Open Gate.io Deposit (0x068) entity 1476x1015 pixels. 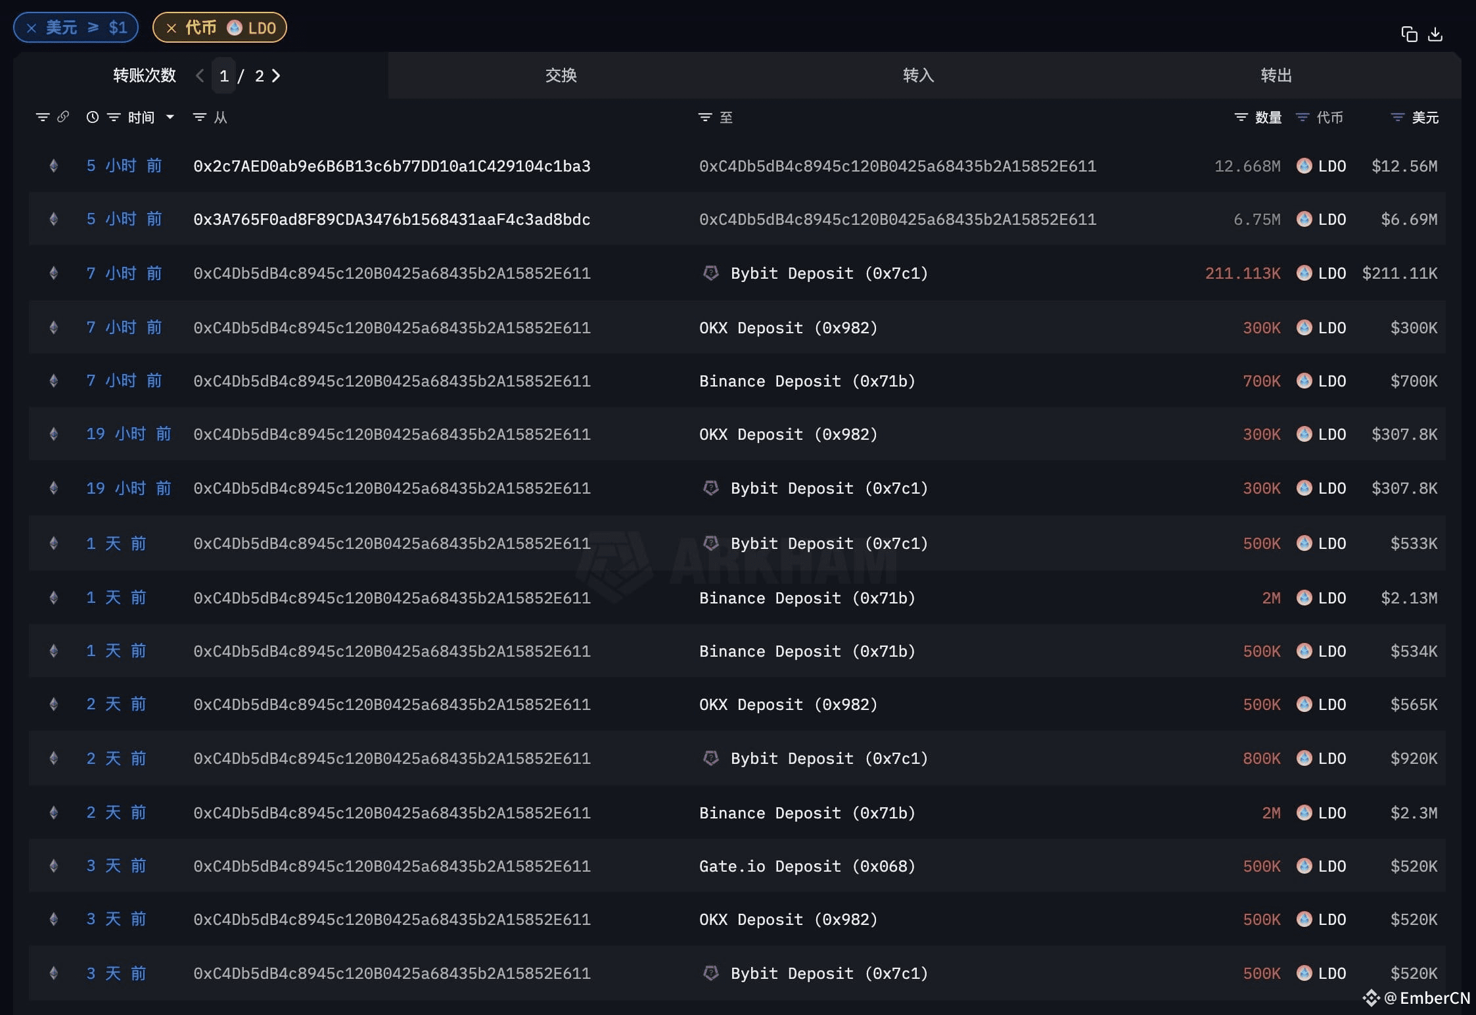(807, 866)
